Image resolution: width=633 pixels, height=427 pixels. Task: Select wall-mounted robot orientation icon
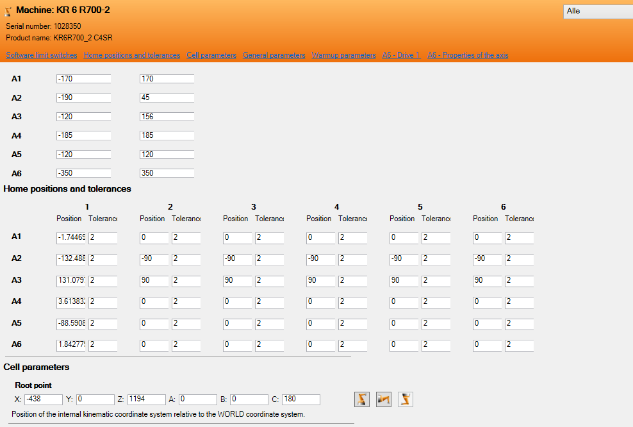click(384, 399)
